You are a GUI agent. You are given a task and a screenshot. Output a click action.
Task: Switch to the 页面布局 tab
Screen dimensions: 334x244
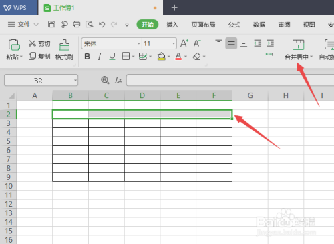203,25
